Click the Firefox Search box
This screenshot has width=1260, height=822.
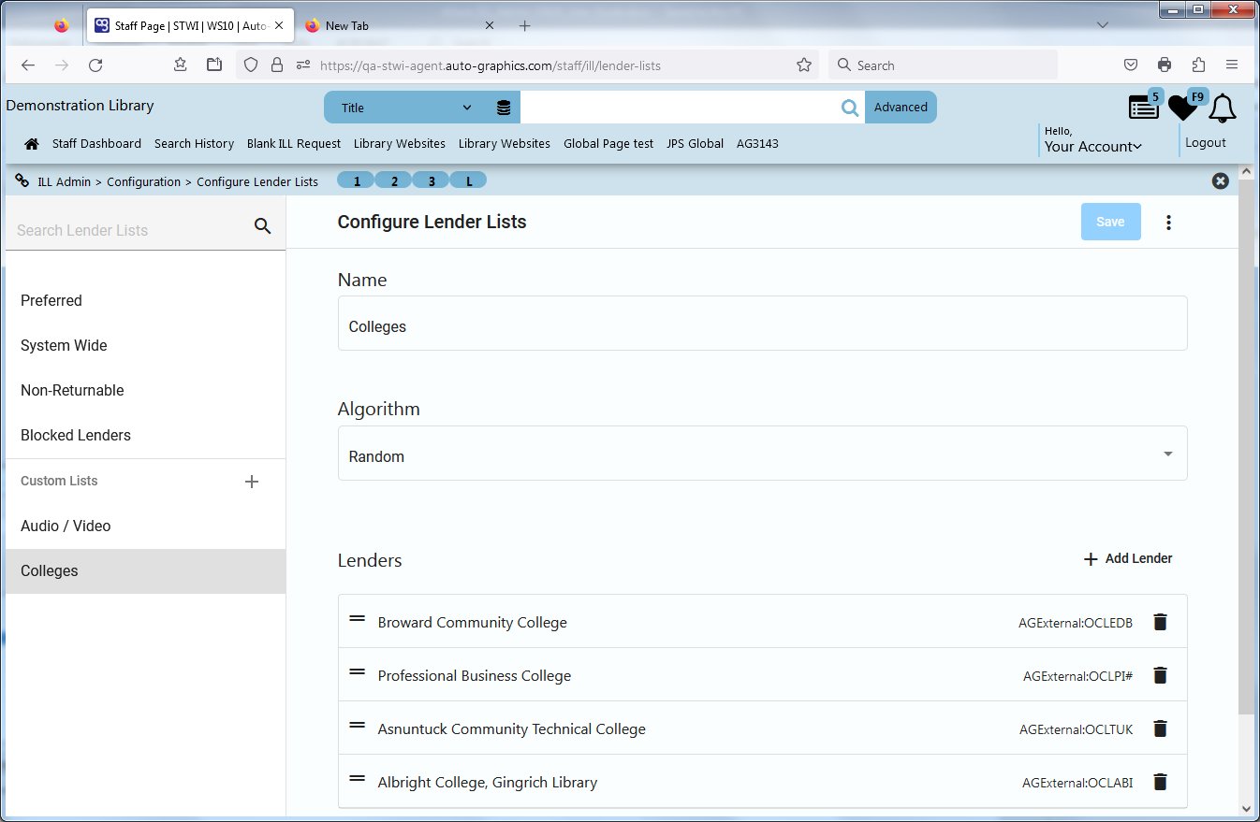(x=943, y=65)
